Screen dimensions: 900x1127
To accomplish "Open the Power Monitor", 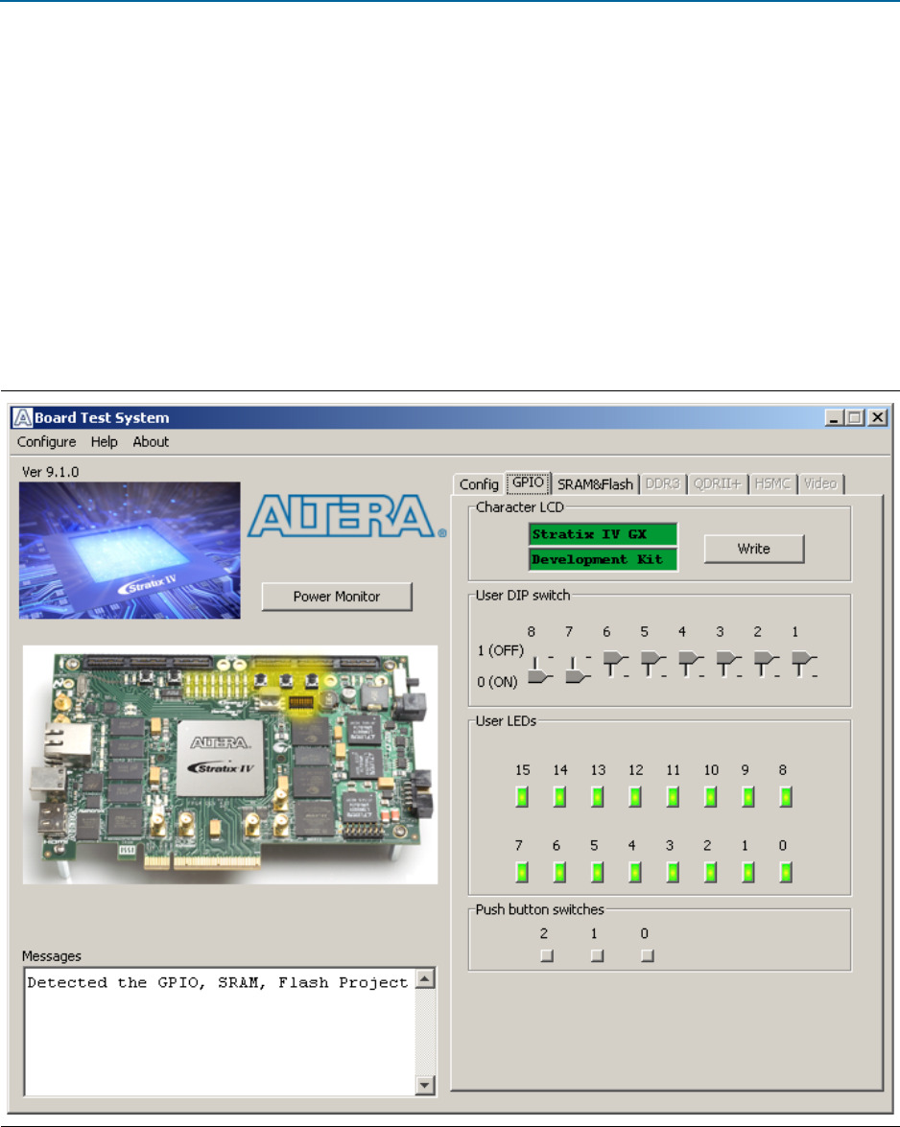I will tap(337, 595).
